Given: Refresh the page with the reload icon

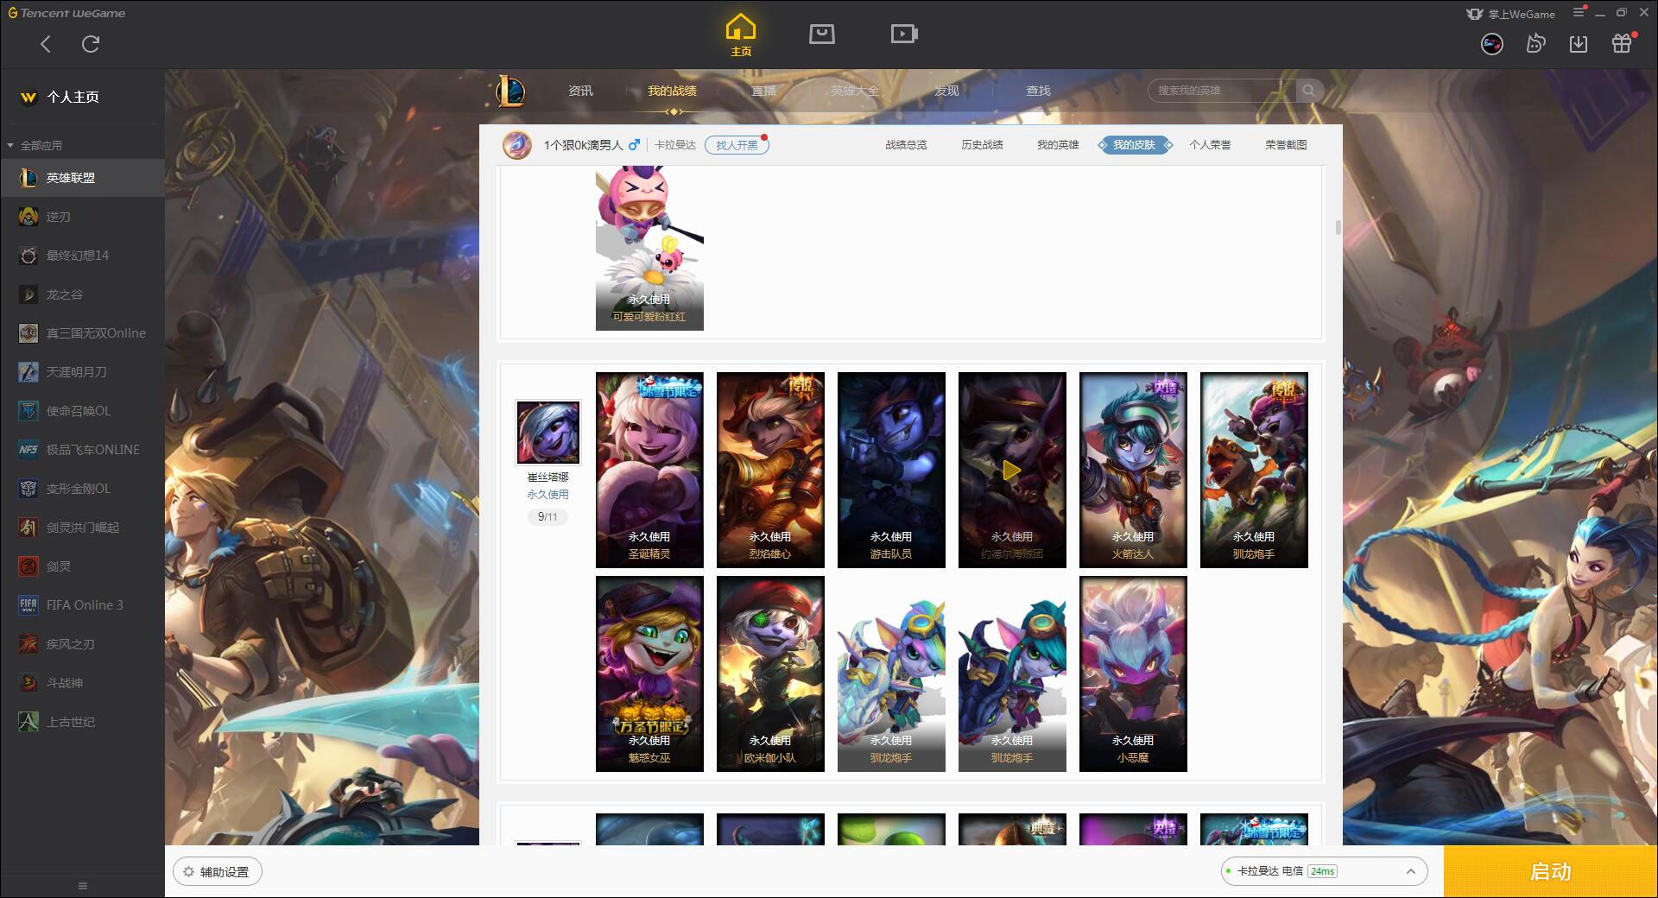Looking at the screenshot, I should (x=91, y=44).
